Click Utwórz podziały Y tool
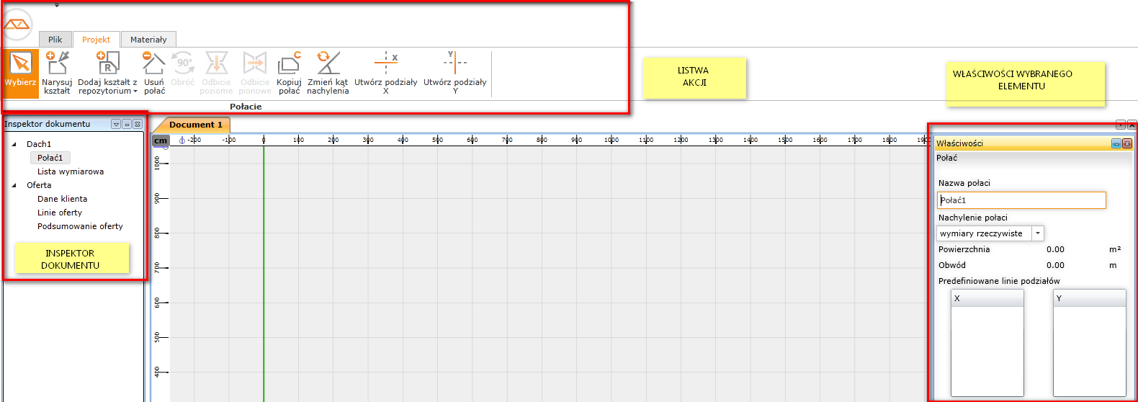Image resolution: width=1138 pixels, height=402 pixels. point(454,72)
